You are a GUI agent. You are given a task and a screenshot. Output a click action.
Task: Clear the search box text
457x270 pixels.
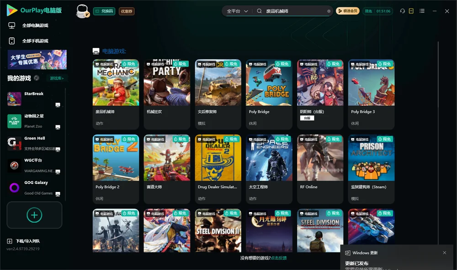(329, 11)
